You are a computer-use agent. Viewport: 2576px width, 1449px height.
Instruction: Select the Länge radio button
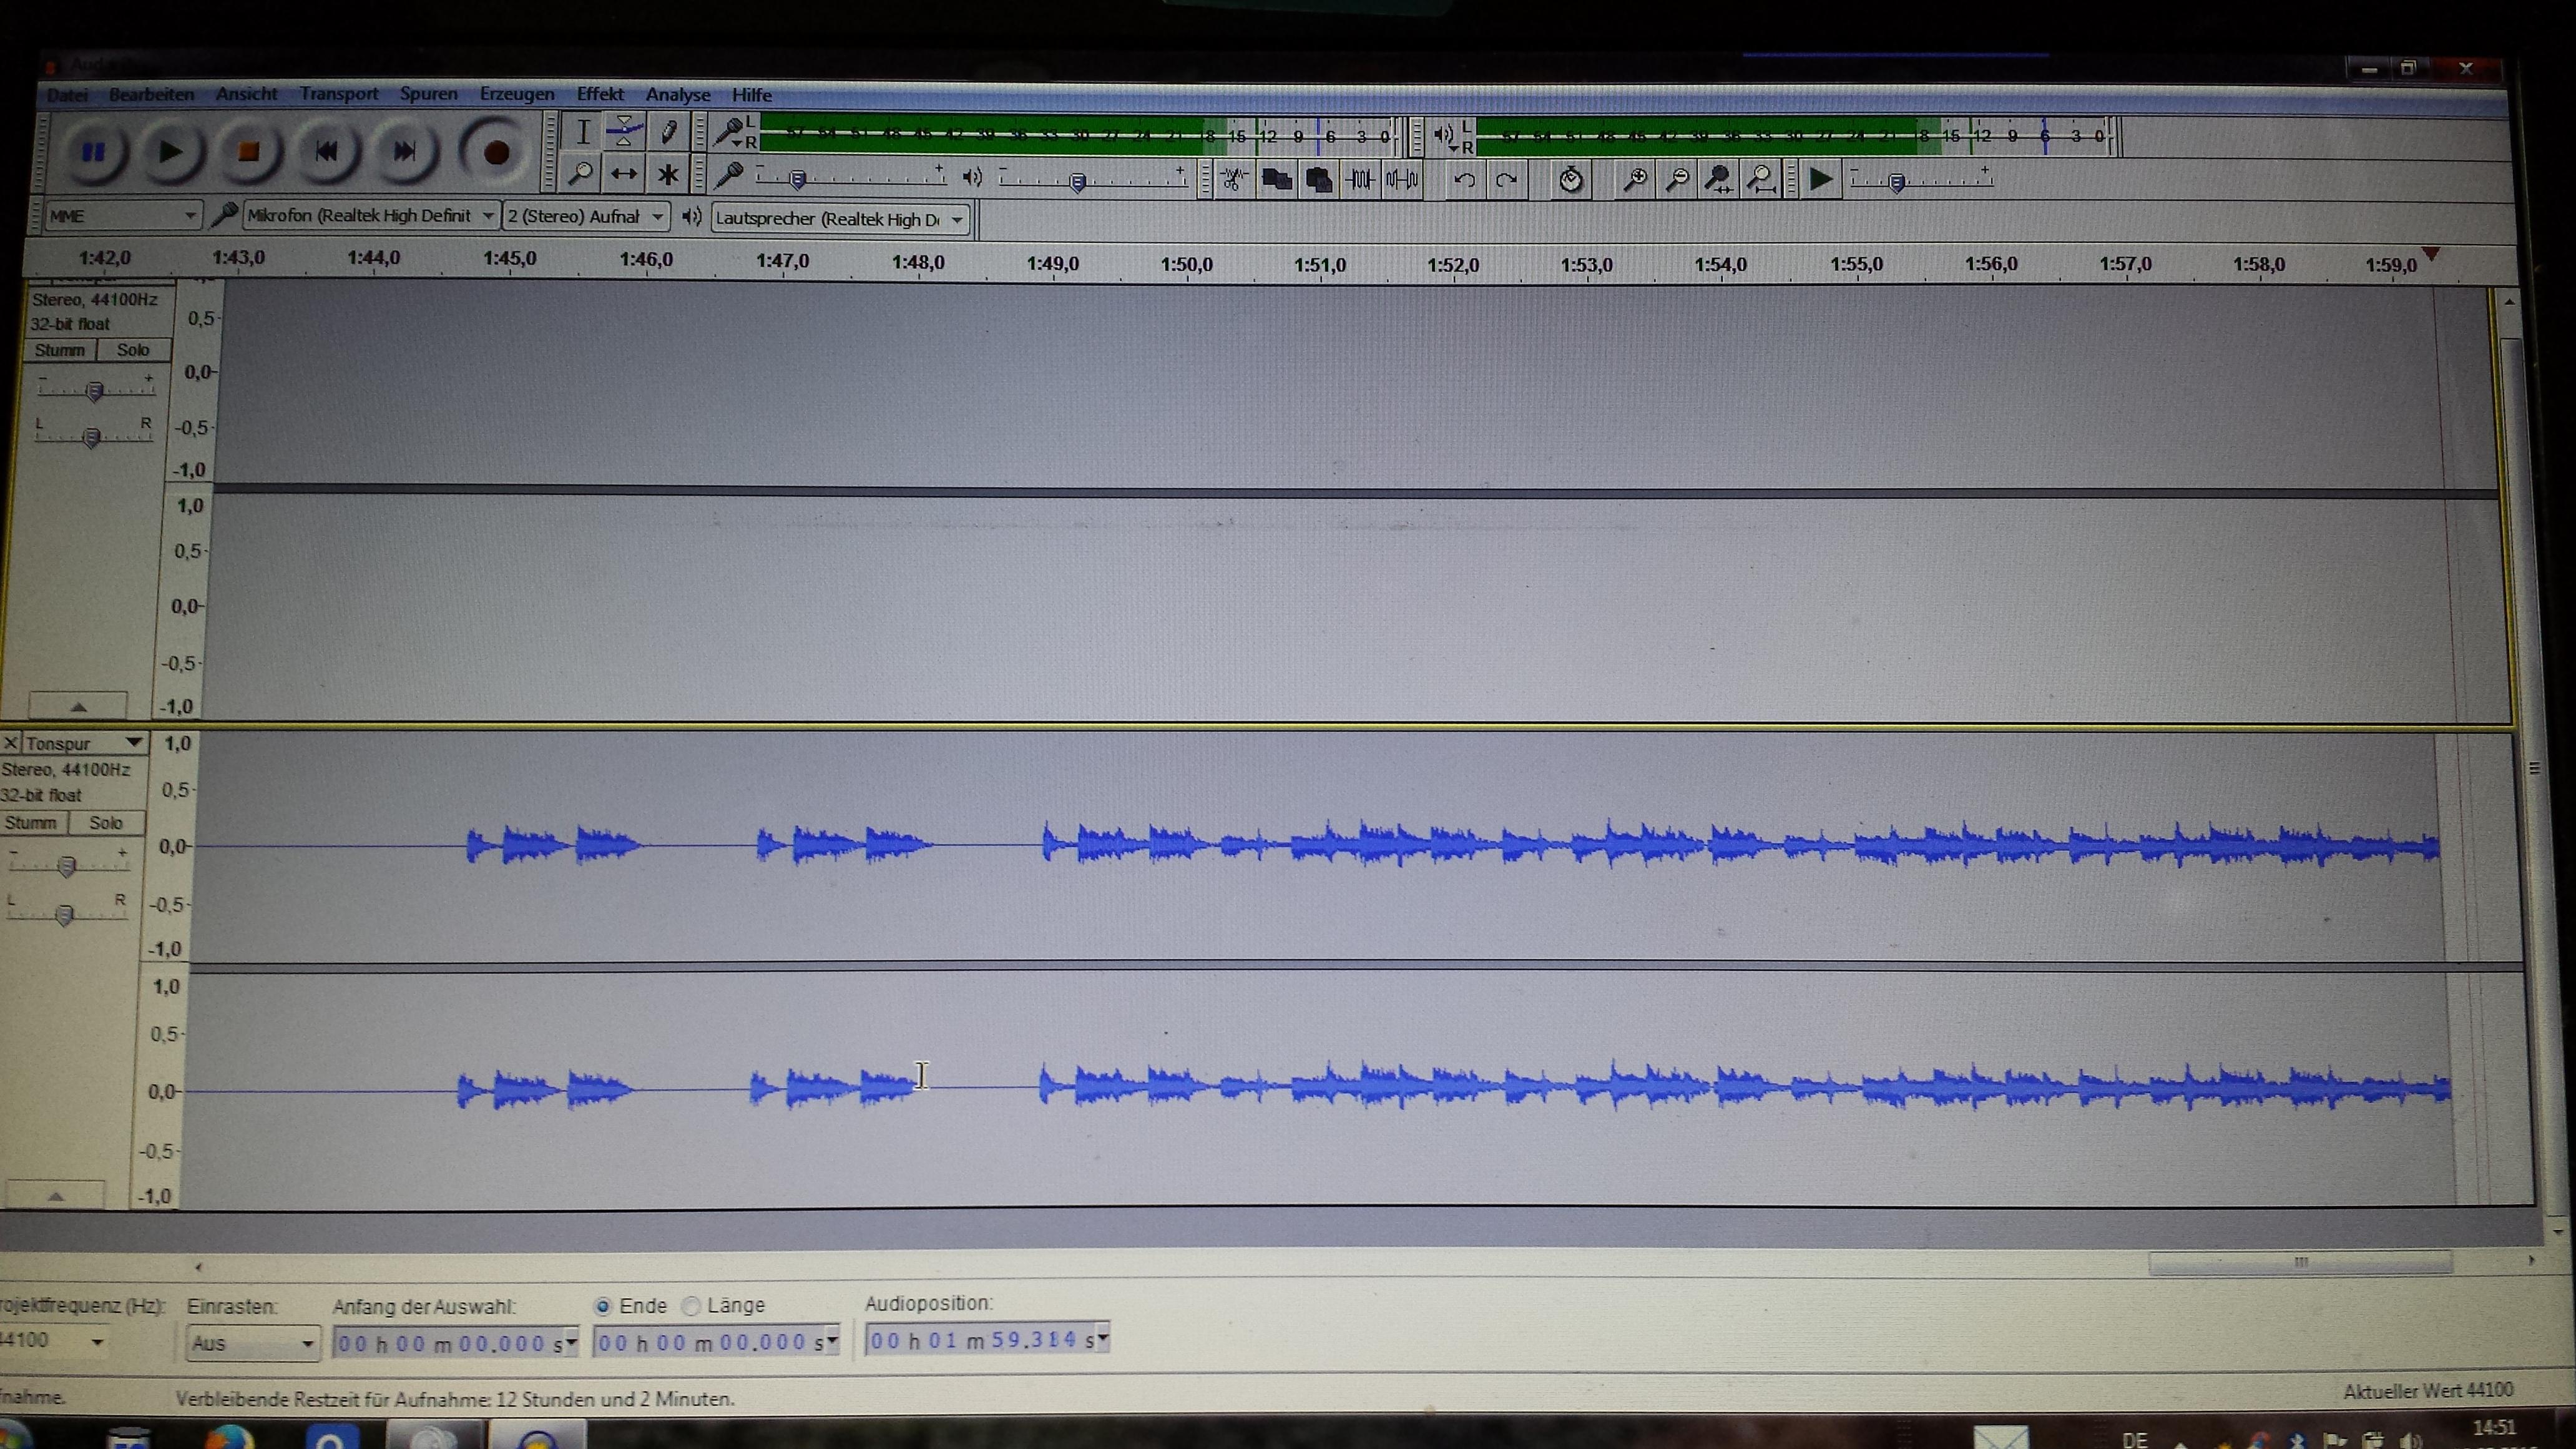691,1306
